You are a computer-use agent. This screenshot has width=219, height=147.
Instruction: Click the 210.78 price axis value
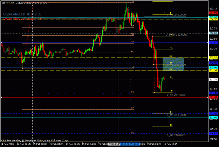point(213,129)
